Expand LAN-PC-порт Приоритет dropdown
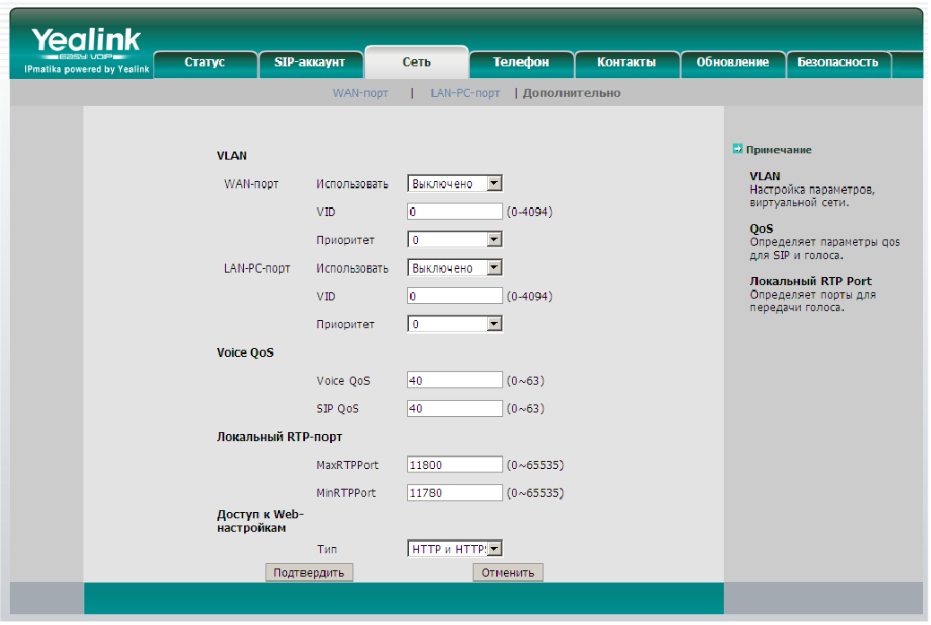Image resolution: width=931 pixels, height=625 pixels. coord(493,325)
